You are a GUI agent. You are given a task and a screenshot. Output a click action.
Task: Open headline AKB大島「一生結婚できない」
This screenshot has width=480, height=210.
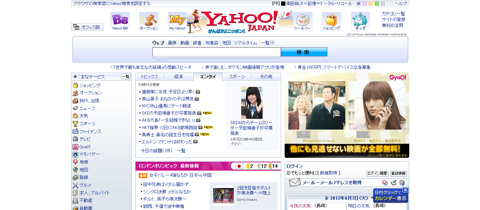pyautogui.click(x=168, y=120)
